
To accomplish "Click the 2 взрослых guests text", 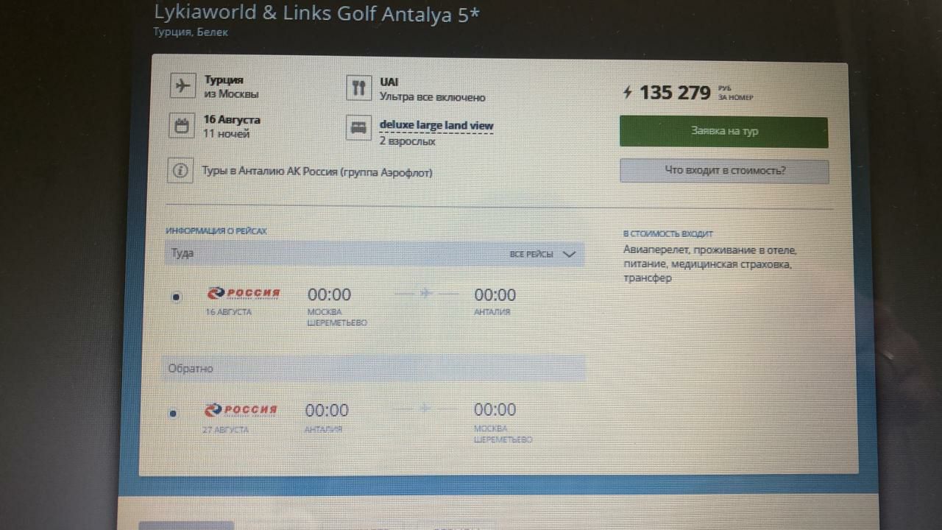I will (408, 141).
